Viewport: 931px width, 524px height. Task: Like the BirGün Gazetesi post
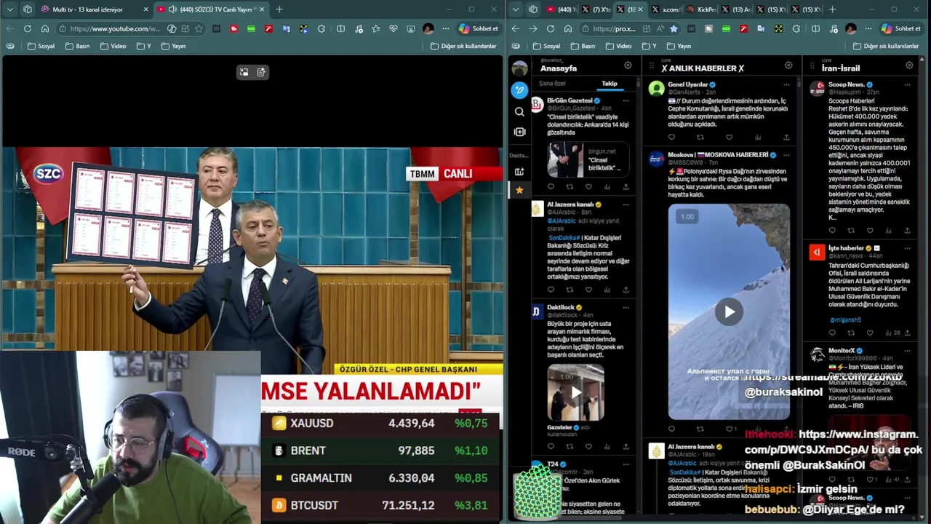click(588, 187)
